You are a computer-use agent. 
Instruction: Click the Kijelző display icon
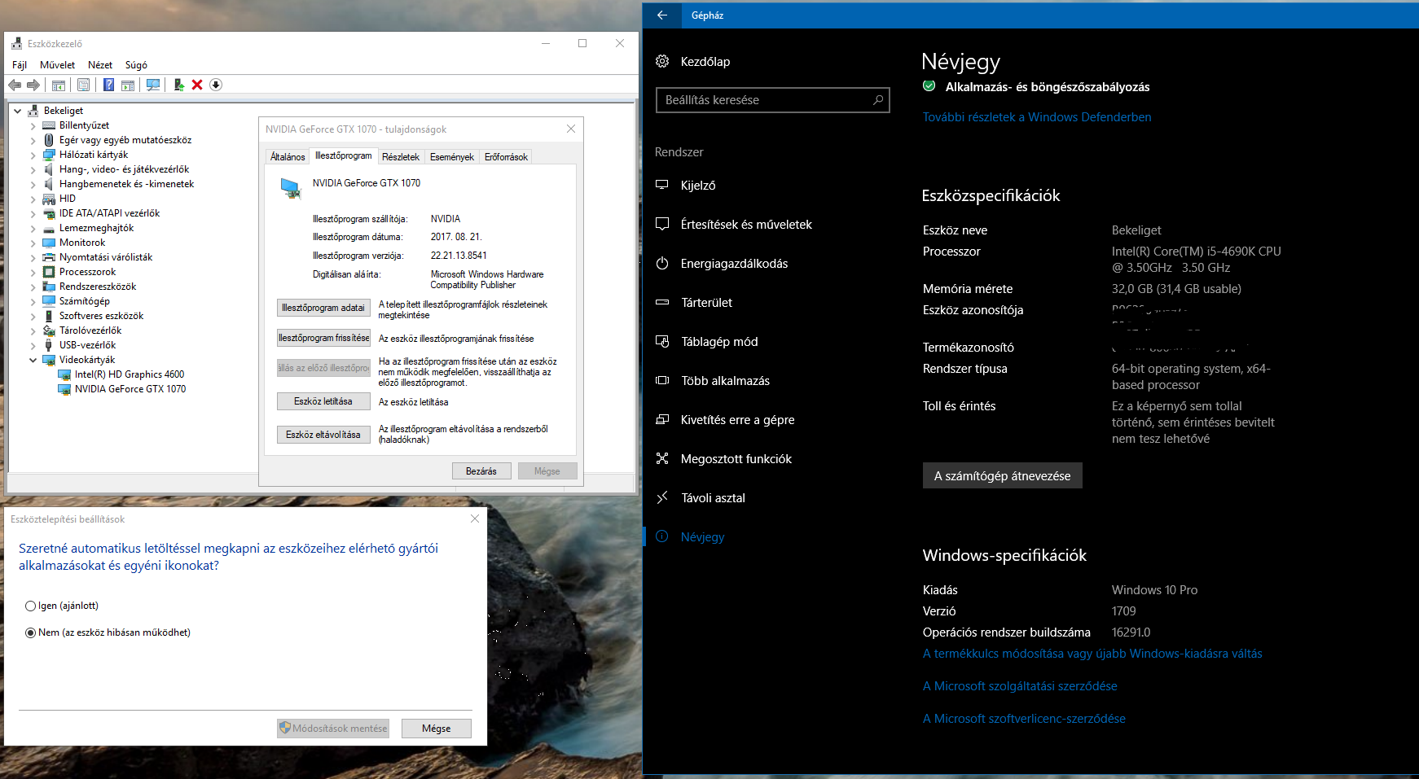[x=662, y=185]
